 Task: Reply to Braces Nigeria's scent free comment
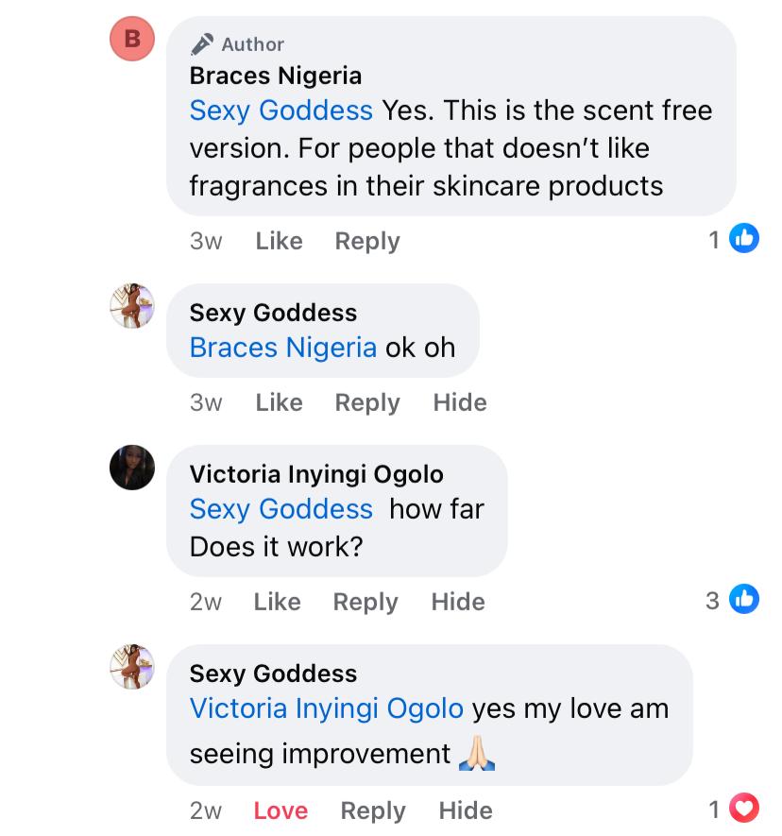coord(367,241)
